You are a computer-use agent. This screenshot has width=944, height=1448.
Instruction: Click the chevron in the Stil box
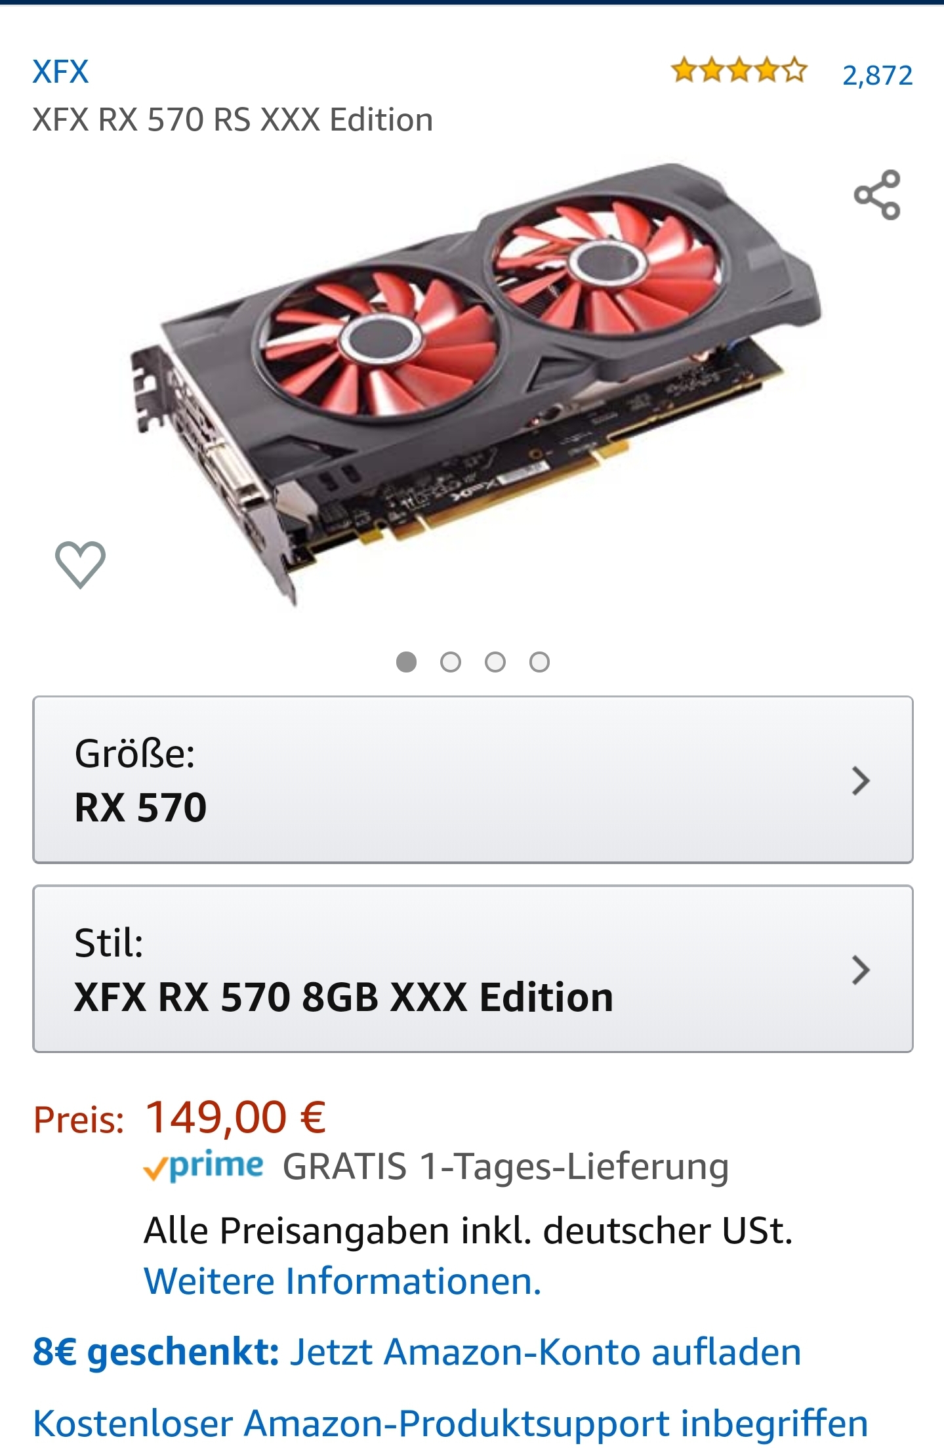[x=861, y=970]
